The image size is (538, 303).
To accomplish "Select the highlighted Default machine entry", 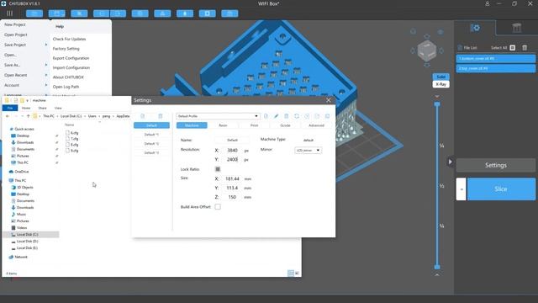I will click(x=151, y=125).
